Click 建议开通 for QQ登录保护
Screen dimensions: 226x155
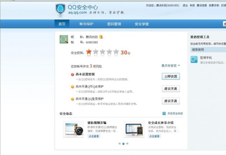point(171,101)
